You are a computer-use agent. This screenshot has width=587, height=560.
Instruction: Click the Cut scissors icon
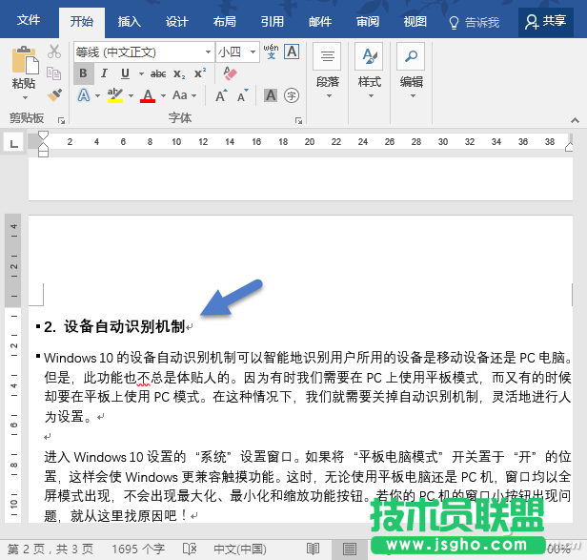tap(54, 52)
